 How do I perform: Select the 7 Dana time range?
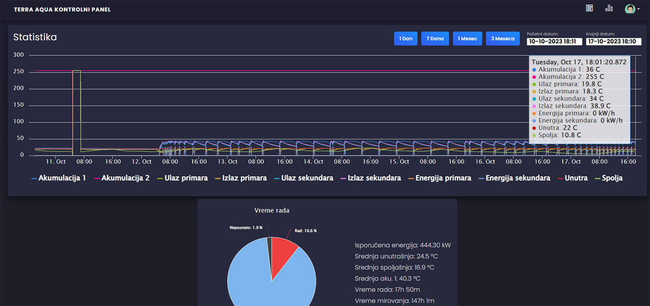(x=435, y=39)
